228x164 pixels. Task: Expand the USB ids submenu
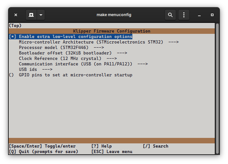[36, 69]
